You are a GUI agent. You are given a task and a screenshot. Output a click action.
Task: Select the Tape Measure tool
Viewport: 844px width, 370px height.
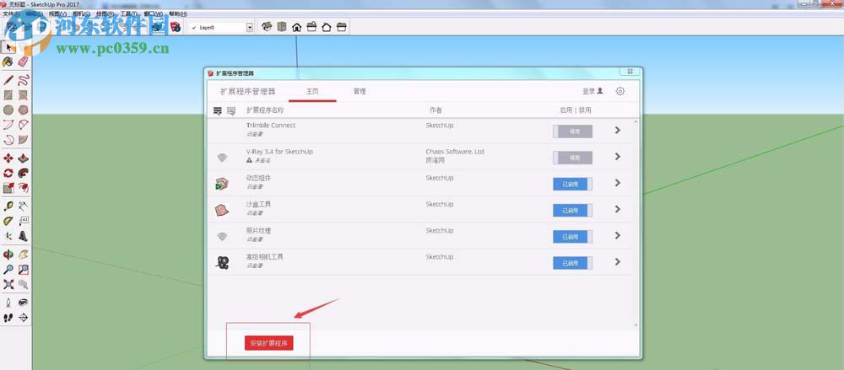pyautogui.click(x=8, y=206)
